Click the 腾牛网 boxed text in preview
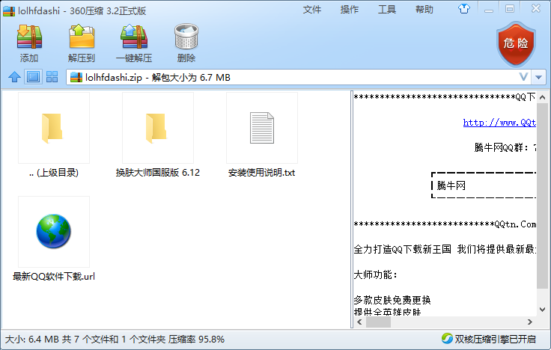The image size is (551, 350). click(451, 185)
